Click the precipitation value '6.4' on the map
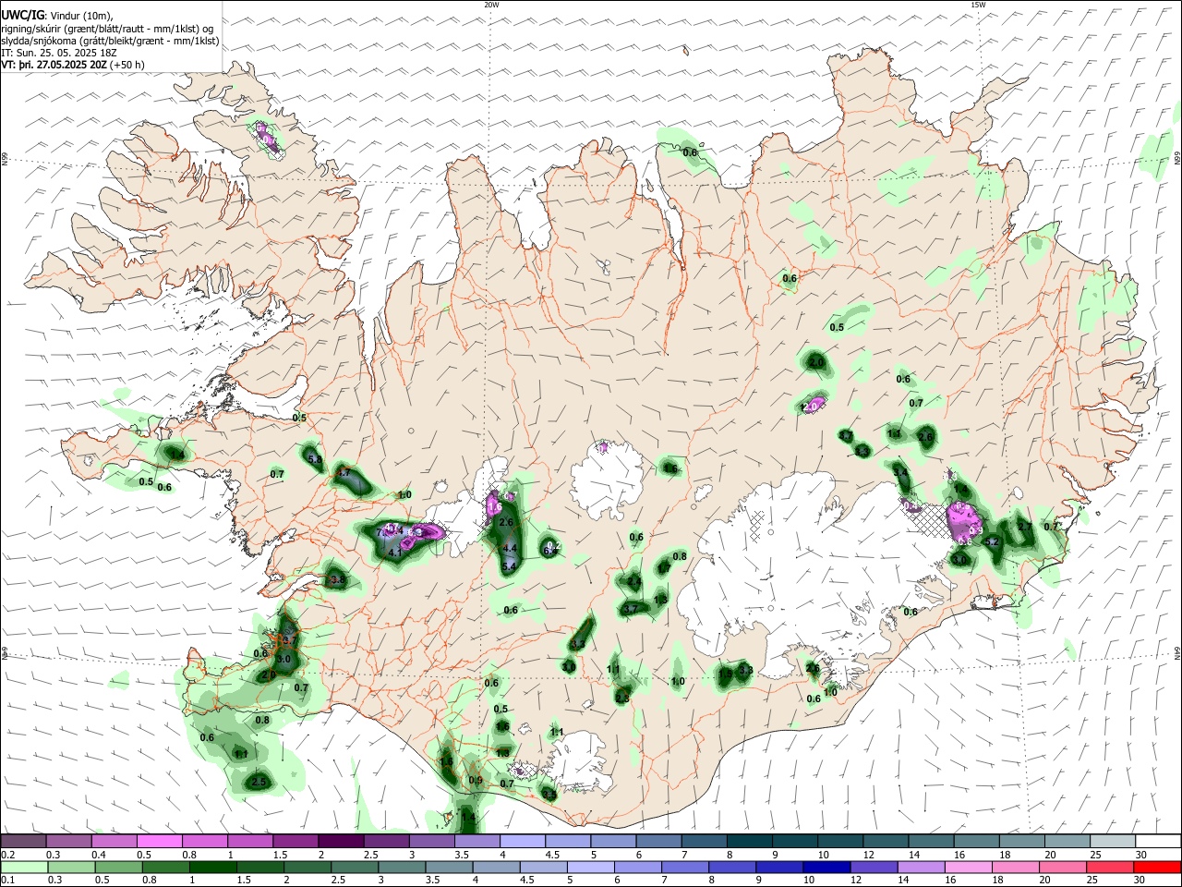Image resolution: width=1182 pixels, height=887 pixels. coord(551,550)
